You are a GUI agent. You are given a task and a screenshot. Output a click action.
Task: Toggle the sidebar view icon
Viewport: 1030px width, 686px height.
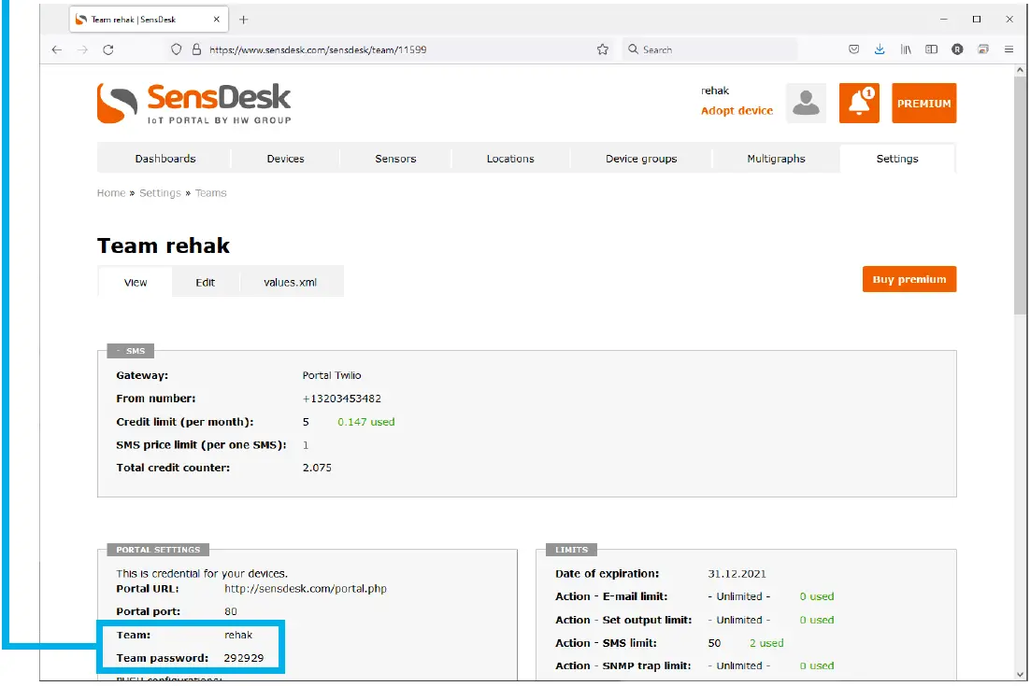pyautogui.click(x=932, y=49)
